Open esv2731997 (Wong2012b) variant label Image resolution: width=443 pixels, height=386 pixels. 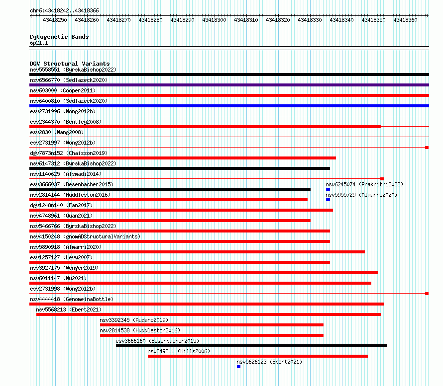(63, 143)
